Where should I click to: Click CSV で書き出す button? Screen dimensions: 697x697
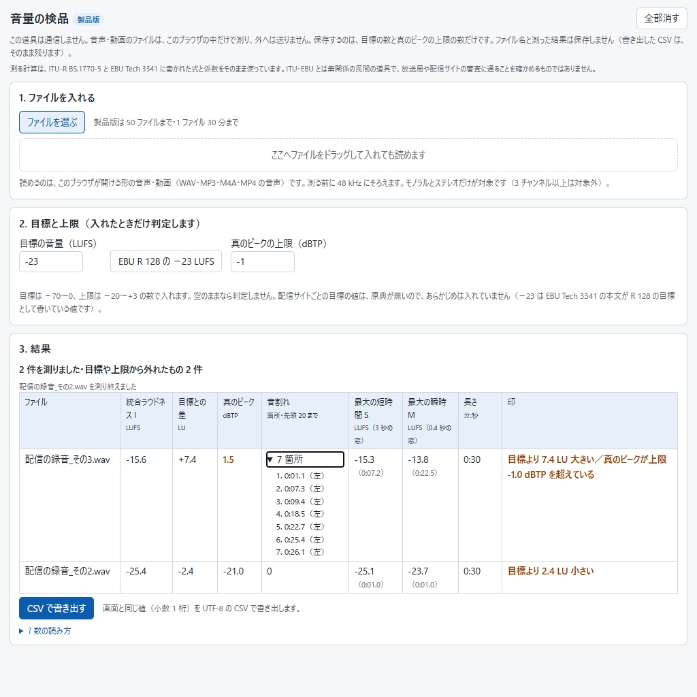56,608
